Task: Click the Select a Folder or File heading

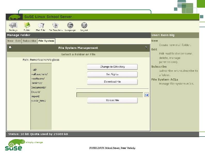Action: click(x=78, y=55)
